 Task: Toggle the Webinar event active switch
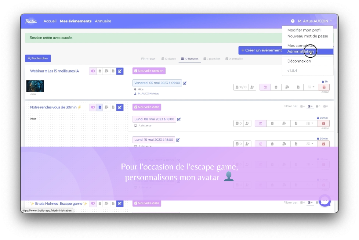(x=93, y=71)
